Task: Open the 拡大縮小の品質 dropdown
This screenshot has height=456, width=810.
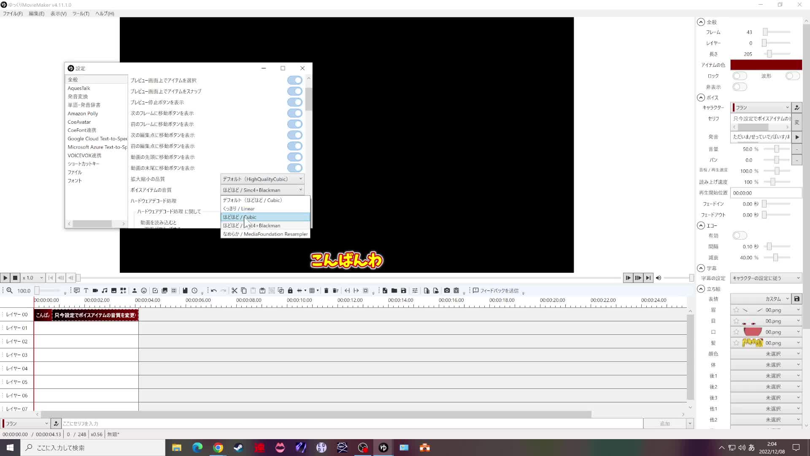Action: point(262,179)
